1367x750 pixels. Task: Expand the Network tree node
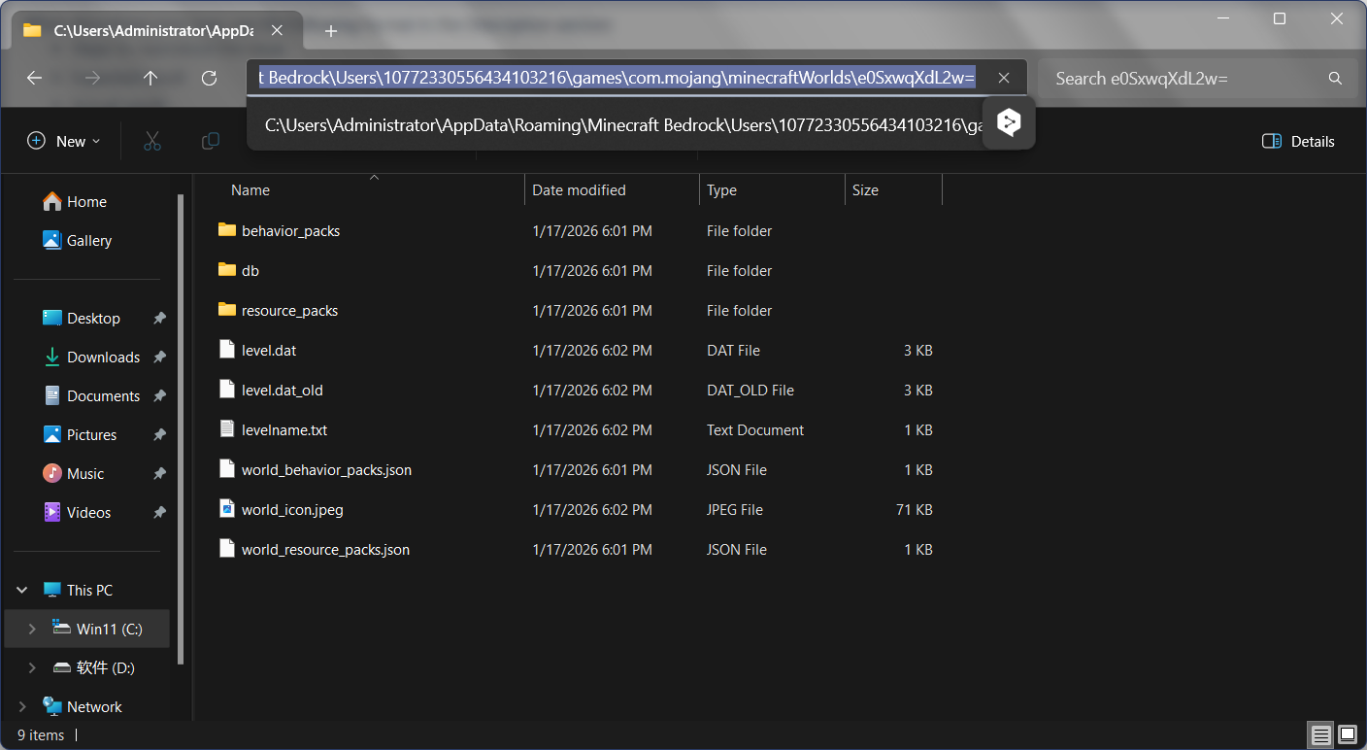tap(21, 707)
